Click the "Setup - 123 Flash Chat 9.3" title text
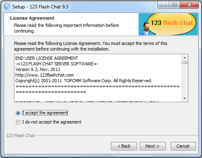202x158 pixels. point(41,7)
